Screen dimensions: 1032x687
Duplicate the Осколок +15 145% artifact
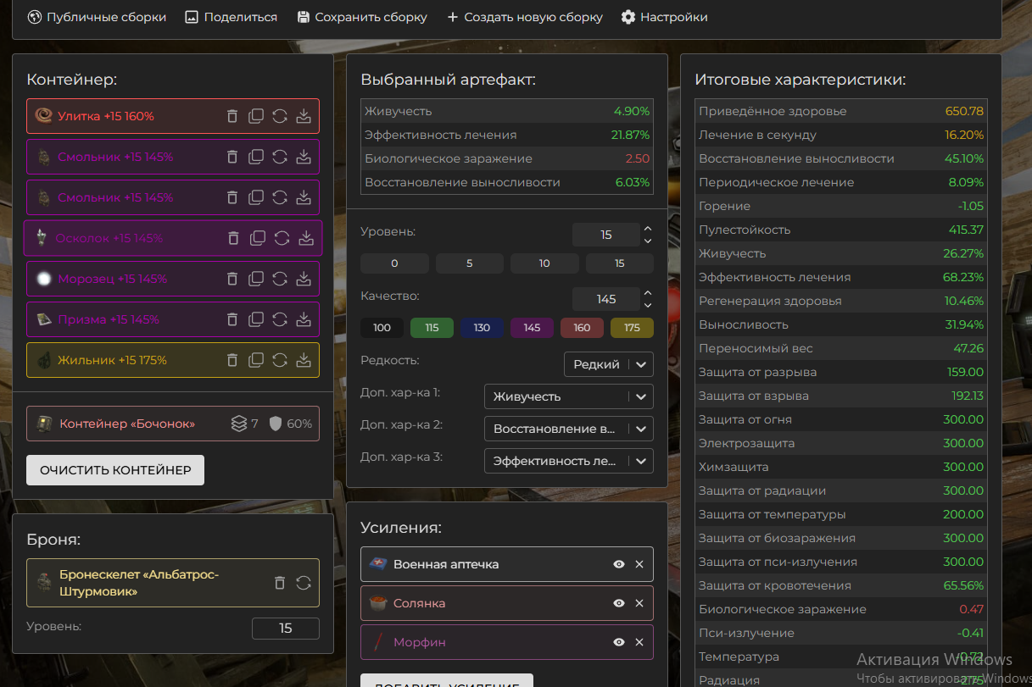pyautogui.click(x=258, y=238)
